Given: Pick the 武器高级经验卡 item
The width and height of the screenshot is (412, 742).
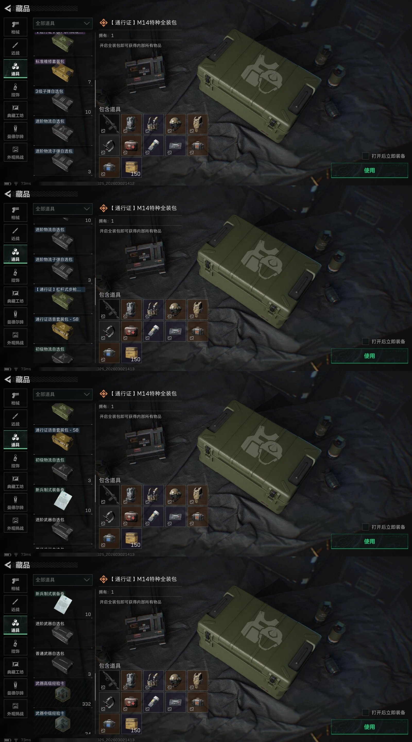Looking at the screenshot, I should click(x=63, y=693).
